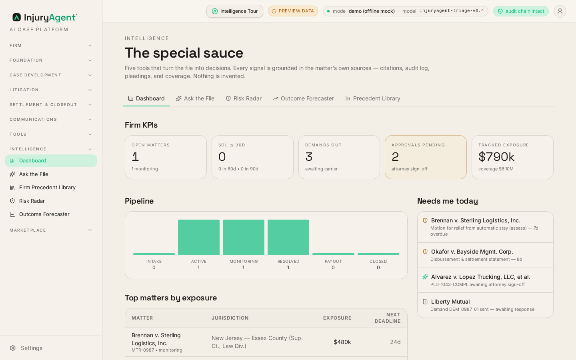Expand the Litigation sidebar section
The width and height of the screenshot is (576, 360).
tap(51, 90)
